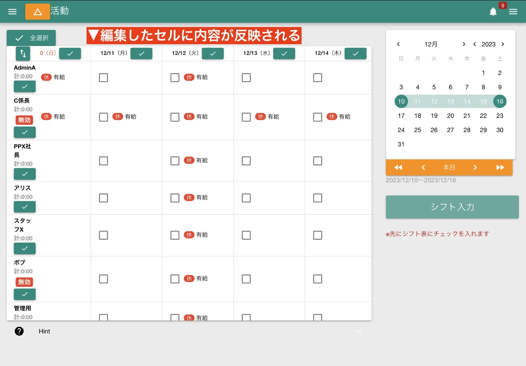The image size is (526, 366).
Task: Check PPX社長's checkbox under 12/13
Action: coord(246,161)
